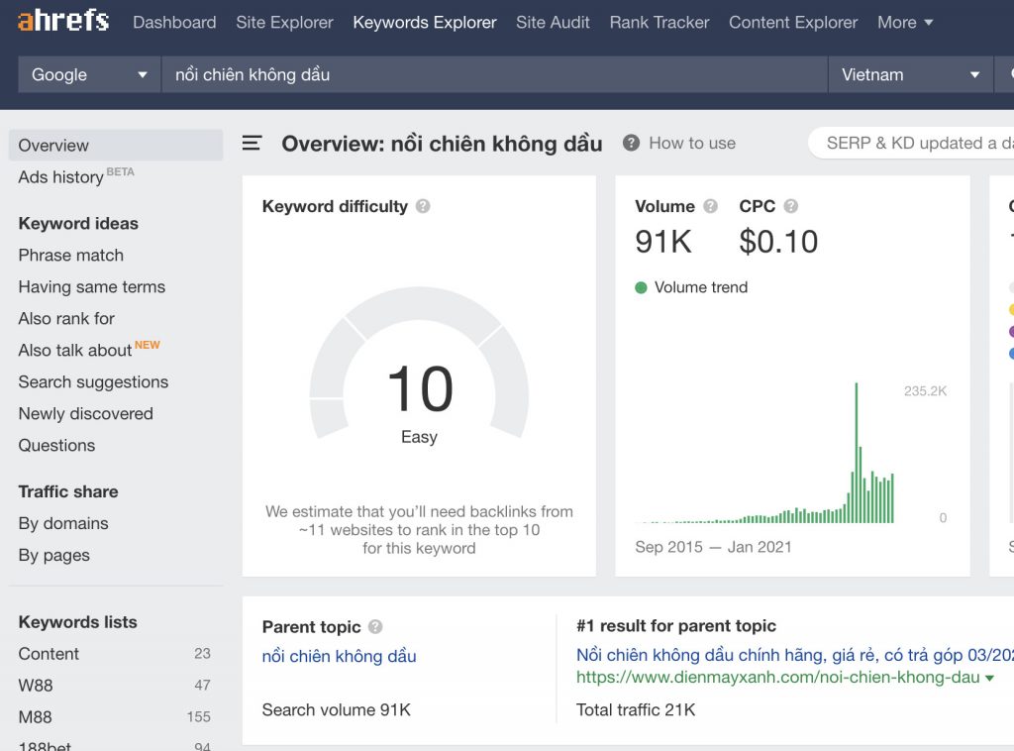Open the Dashboard tab
The width and height of the screenshot is (1014, 751).
pos(174,22)
